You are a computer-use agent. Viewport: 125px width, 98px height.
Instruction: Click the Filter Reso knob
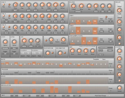[x=81, y=6]
